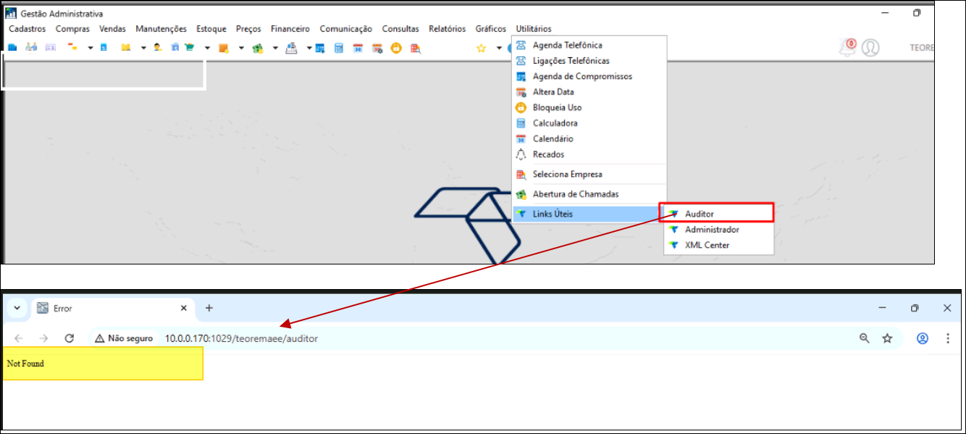966x434 pixels.
Task: Open the Financeiro menu
Action: (x=290, y=29)
